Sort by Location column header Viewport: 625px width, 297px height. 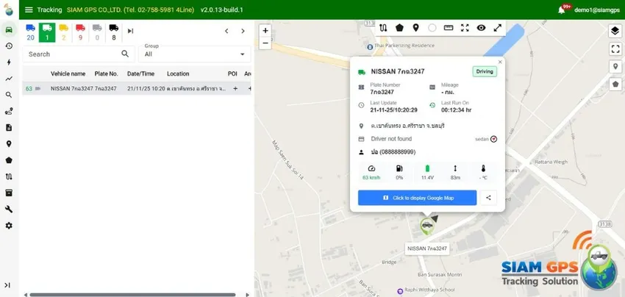pyautogui.click(x=178, y=74)
